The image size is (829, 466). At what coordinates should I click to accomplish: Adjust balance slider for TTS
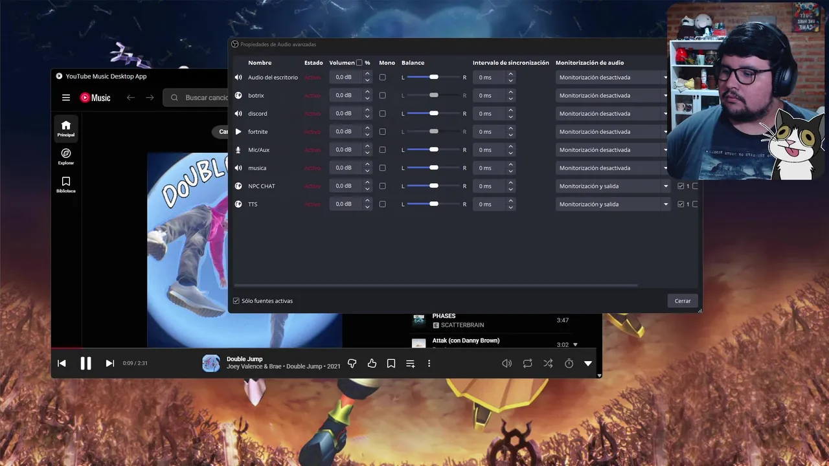433,204
